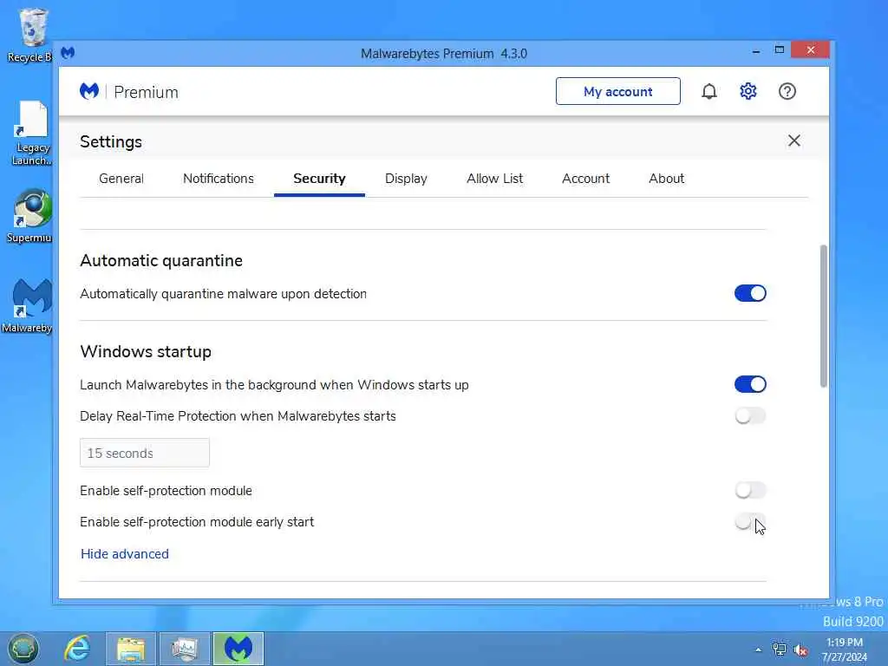888x666 pixels.
Task: Open the Task Manager taskbar item
Action: (x=185, y=649)
